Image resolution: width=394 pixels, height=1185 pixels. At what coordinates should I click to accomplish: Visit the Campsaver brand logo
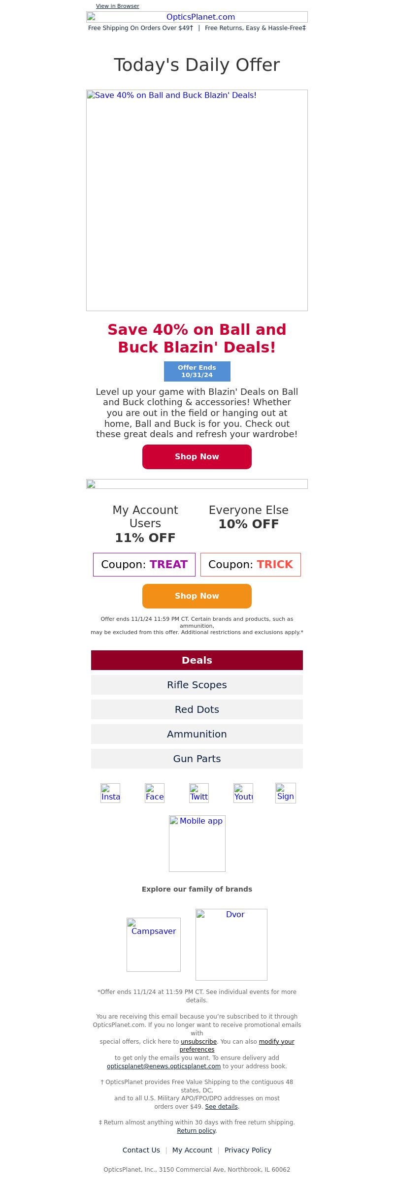point(154,945)
